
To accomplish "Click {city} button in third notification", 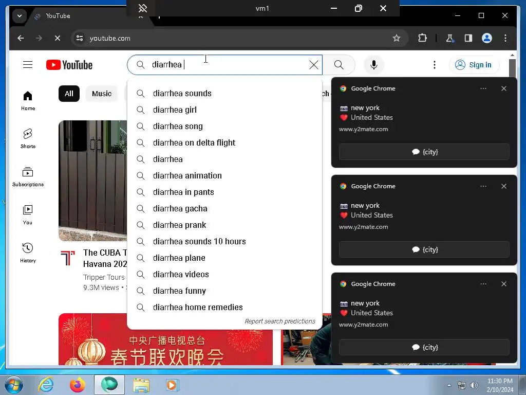I will pos(424,347).
